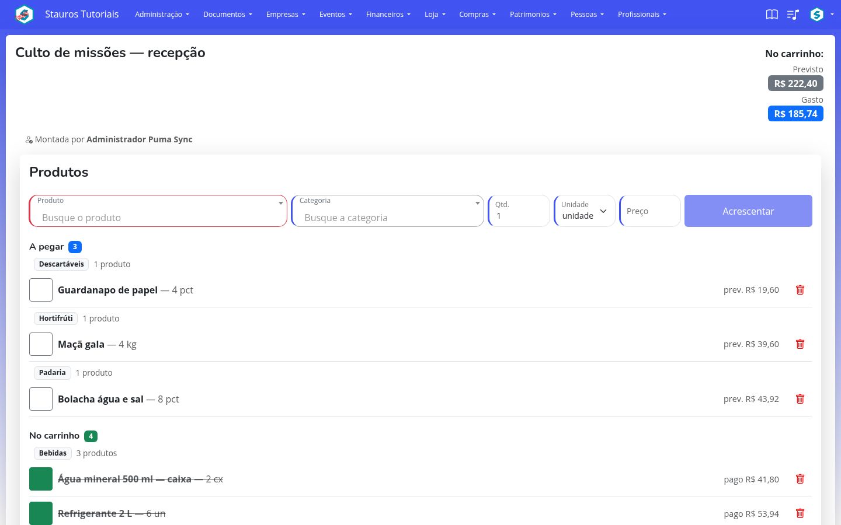Image resolution: width=841 pixels, height=525 pixels.
Task: Delete Guardanapo de papel with trash icon
Action: point(800,290)
